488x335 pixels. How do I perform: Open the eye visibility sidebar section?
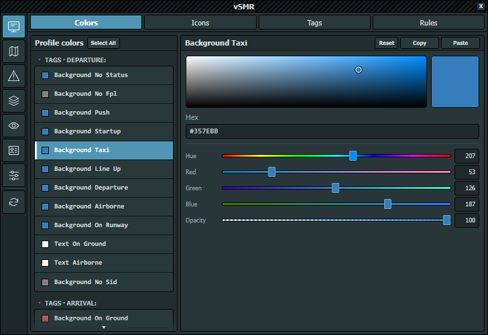[x=13, y=126]
